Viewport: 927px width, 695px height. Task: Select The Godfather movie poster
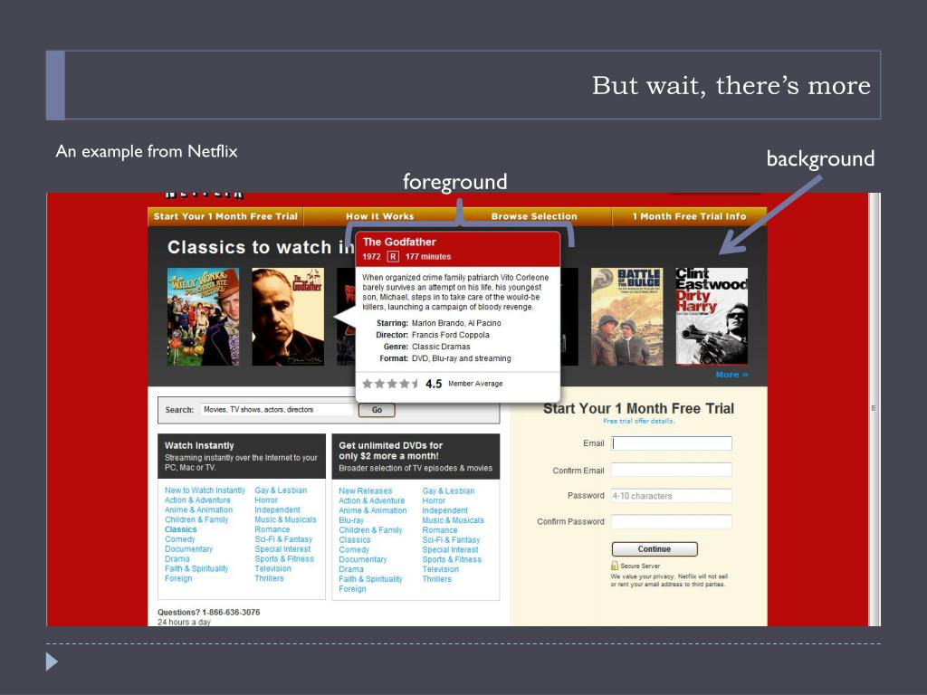tap(288, 317)
